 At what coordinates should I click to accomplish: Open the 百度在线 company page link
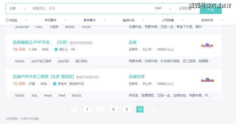(137, 77)
